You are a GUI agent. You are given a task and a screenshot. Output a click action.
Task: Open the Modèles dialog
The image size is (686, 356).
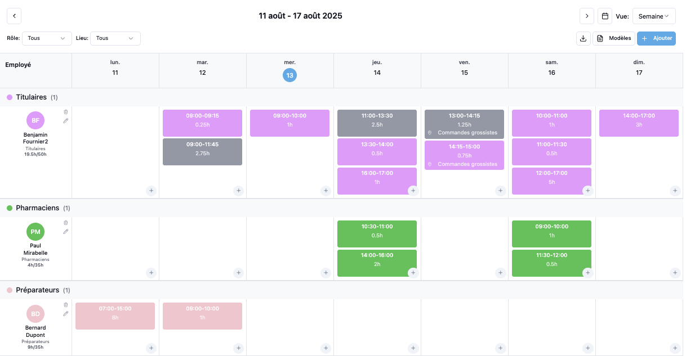point(614,38)
